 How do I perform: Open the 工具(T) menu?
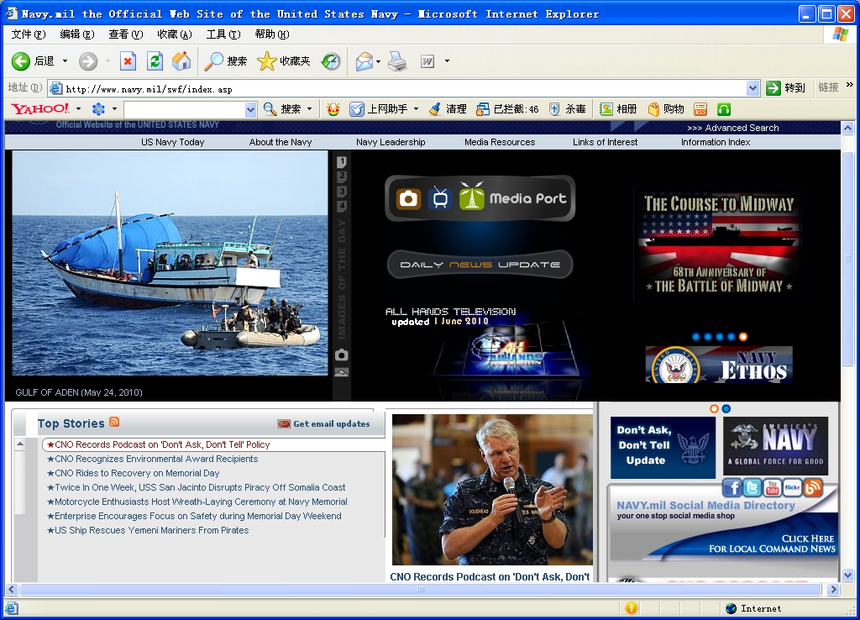click(x=223, y=34)
